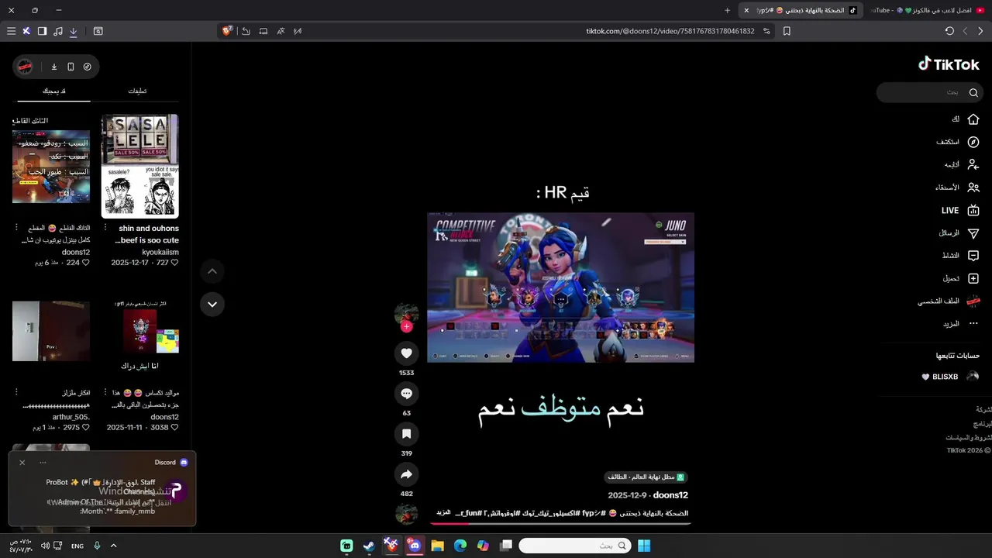Switch to the YouTube tab
This screenshot has height=558, width=992.
coord(928,10)
